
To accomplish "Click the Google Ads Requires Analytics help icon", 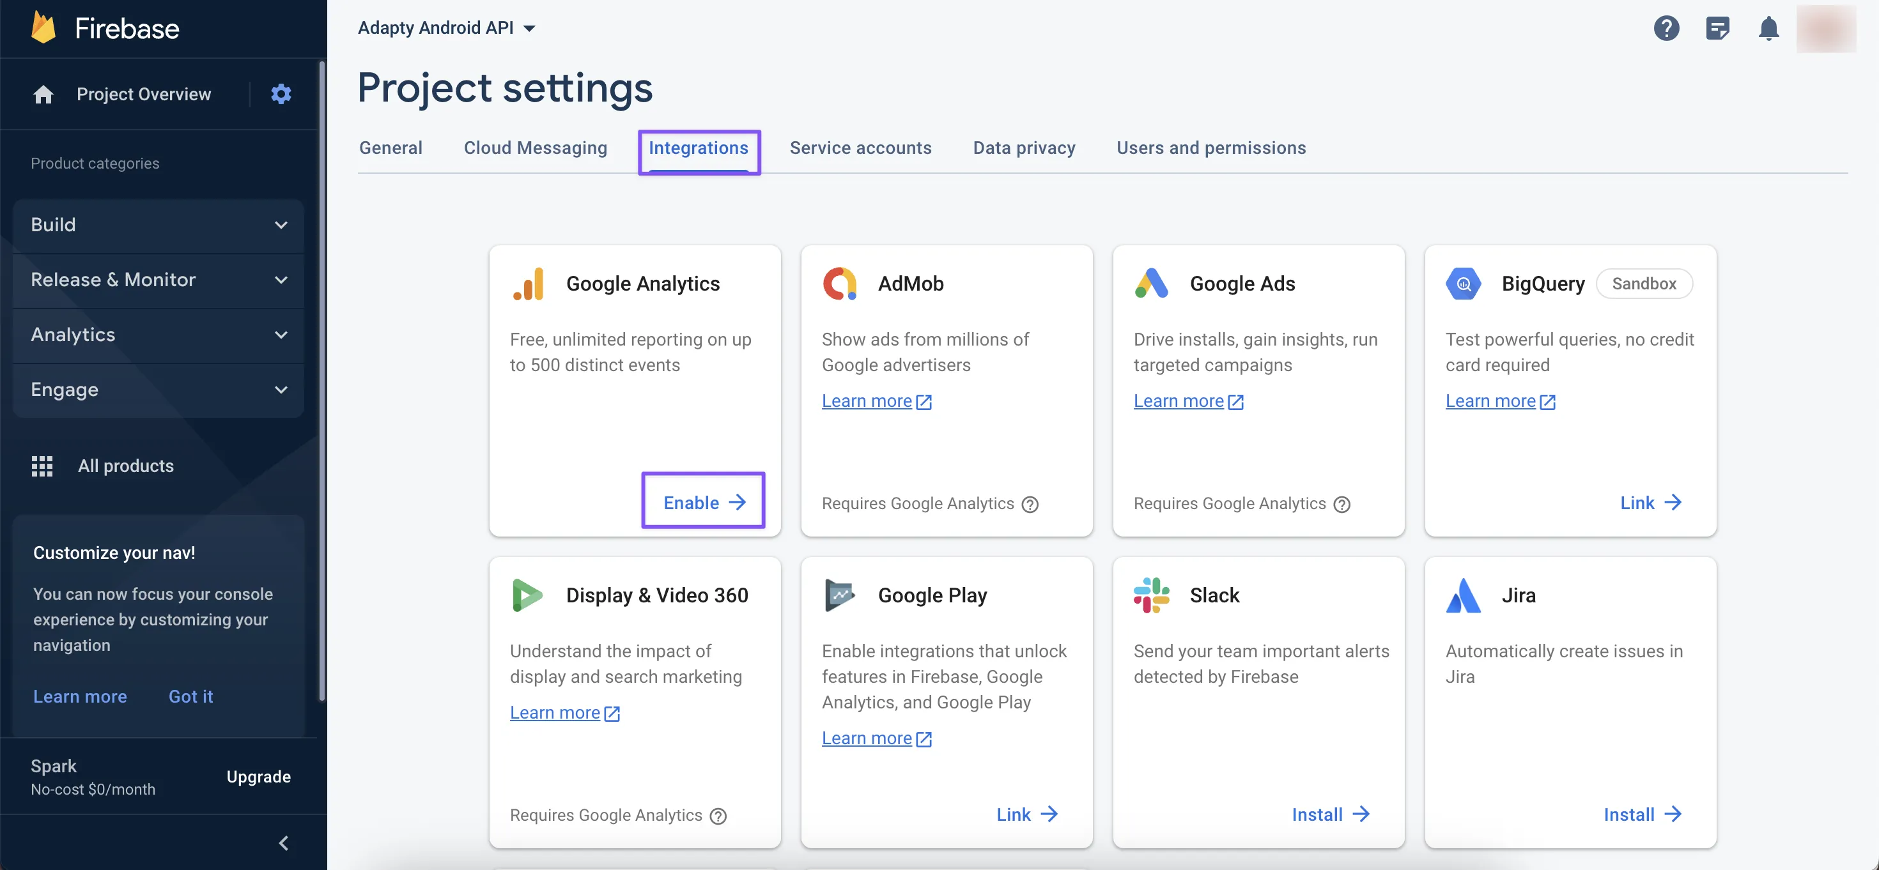I will pyautogui.click(x=1342, y=504).
